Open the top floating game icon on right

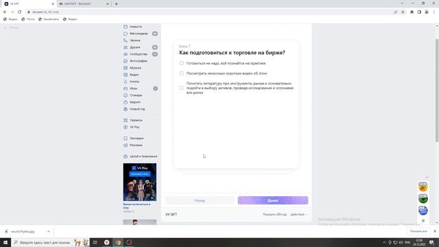[423, 187]
